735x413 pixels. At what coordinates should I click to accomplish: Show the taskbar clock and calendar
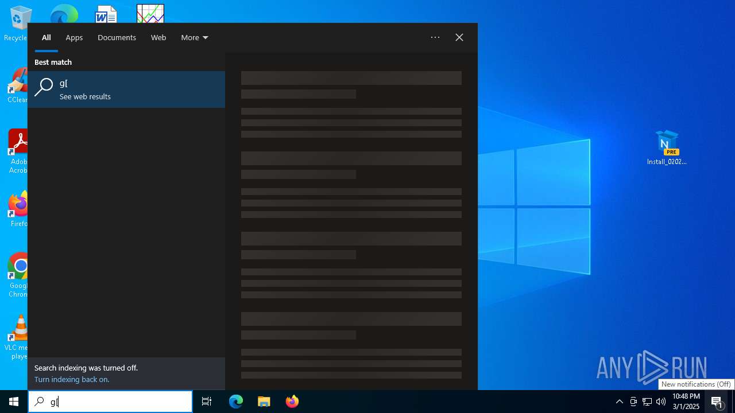click(x=686, y=402)
